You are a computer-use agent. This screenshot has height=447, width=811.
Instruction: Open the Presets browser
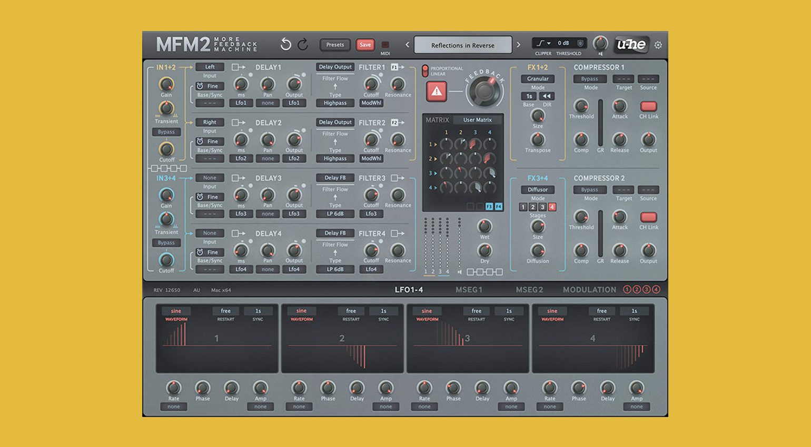coord(335,45)
